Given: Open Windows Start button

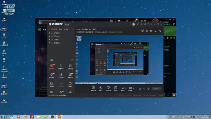Looking at the screenshot, I should (3, 117).
